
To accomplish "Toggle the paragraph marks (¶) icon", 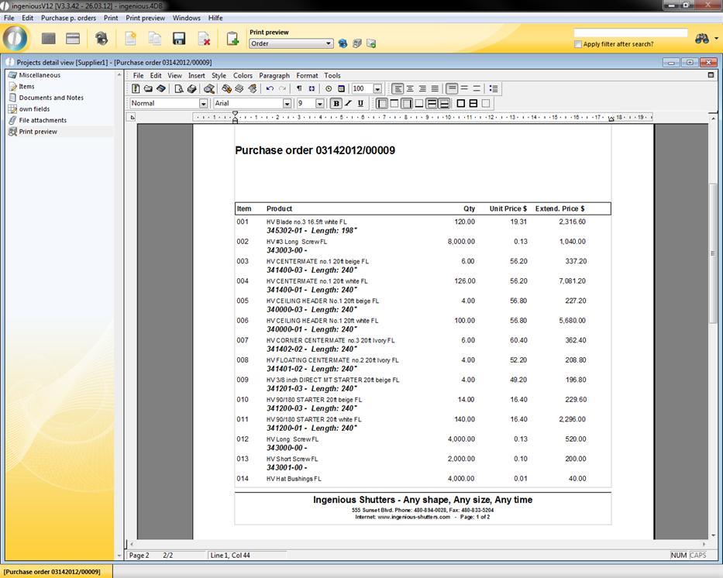I will click(x=299, y=89).
